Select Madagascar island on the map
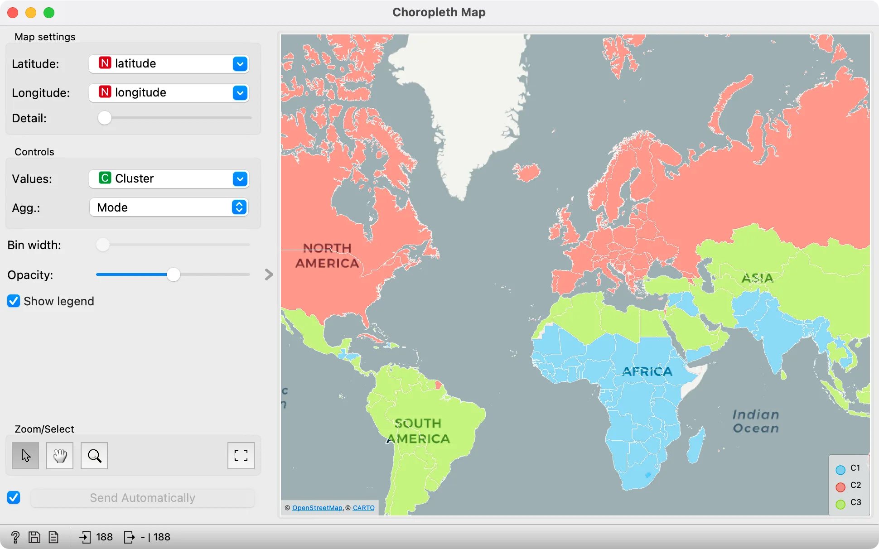The image size is (879, 549). pos(697,445)
